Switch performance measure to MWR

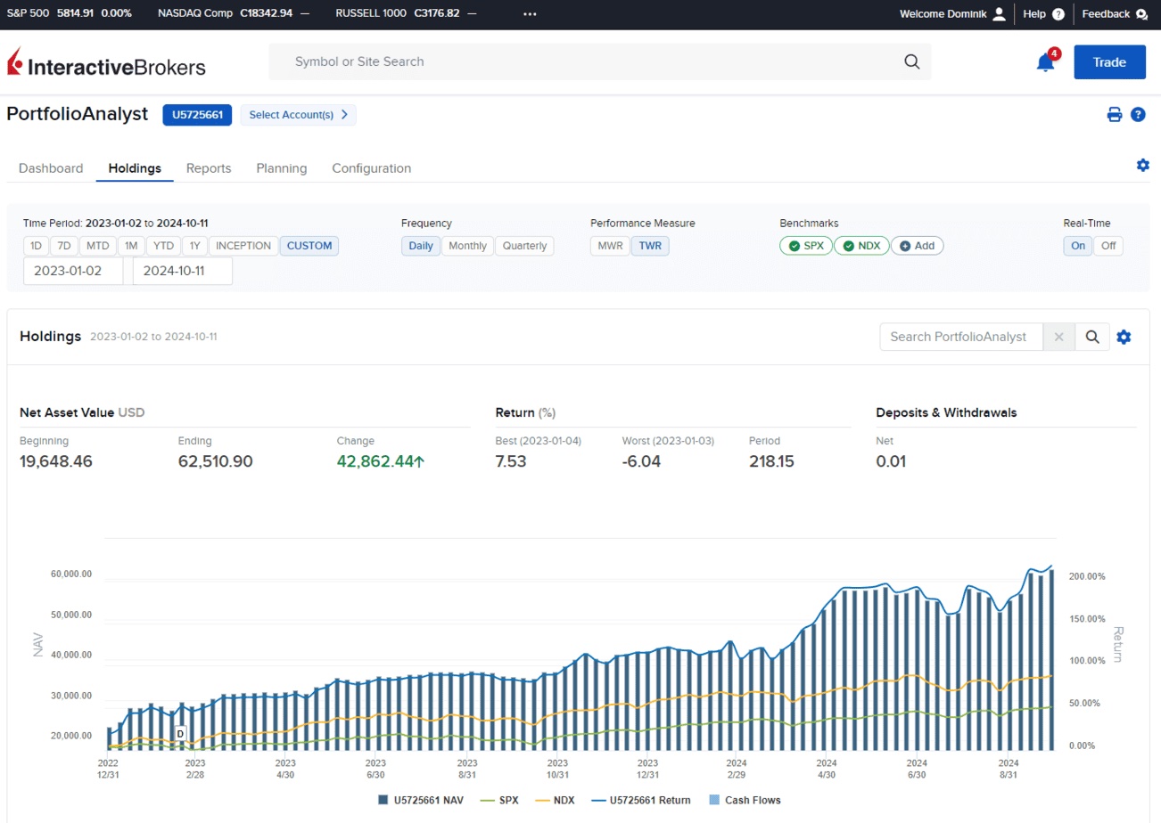[610, 246]
